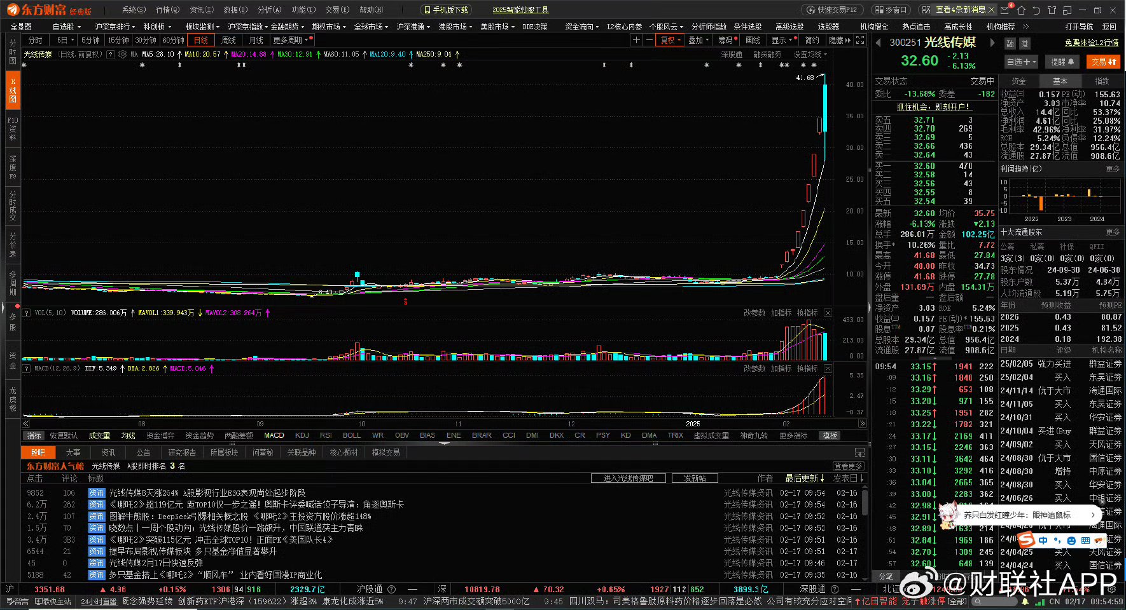This screenshot has width=1126, height=610.
Task: Click 进入光线传媒吧 button
Action: (628, 478)
